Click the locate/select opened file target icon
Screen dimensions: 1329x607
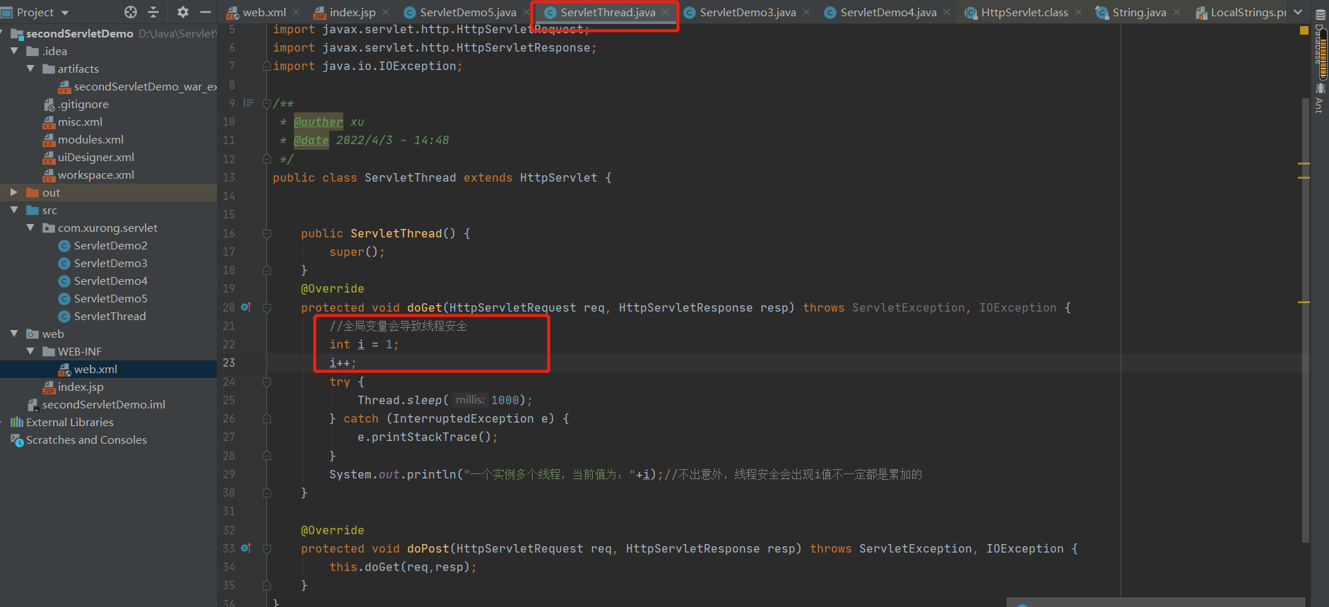131,12
